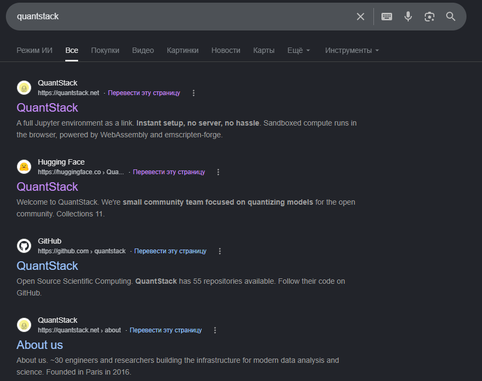This screenshot has width=482, height=381.
Task: Open the GitHub QuantStack title link
Action: click(x=47, y=266)
